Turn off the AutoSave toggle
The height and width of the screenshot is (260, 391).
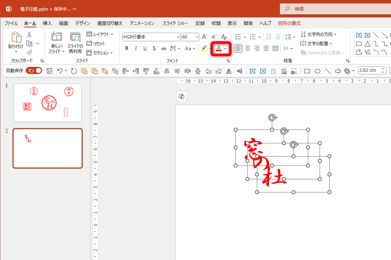click(34, 70)
